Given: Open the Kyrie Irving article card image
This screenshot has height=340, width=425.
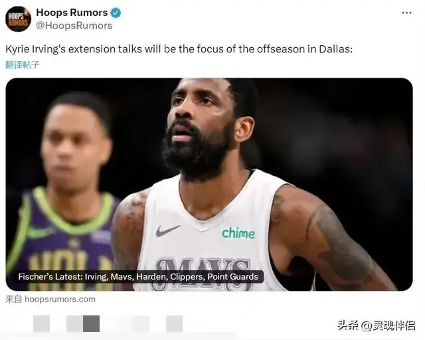Looking at the screenshot, I should 209,185.
